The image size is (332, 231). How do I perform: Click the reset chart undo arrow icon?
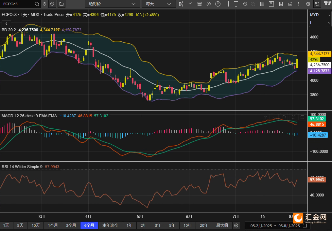(317, 4)
